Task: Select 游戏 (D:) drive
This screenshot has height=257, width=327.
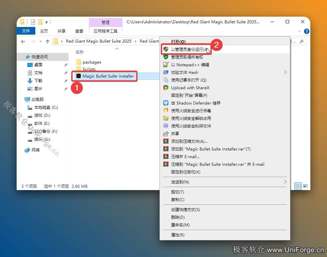Action: pyautogui.click(x=42, y=115)
